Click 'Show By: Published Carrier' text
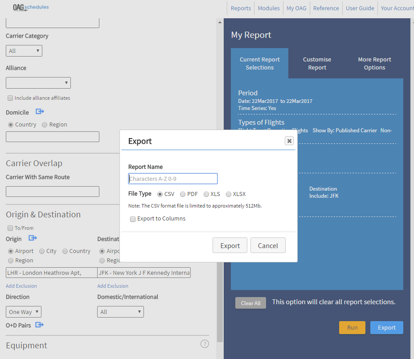414x359 pixels. [344, 131]
